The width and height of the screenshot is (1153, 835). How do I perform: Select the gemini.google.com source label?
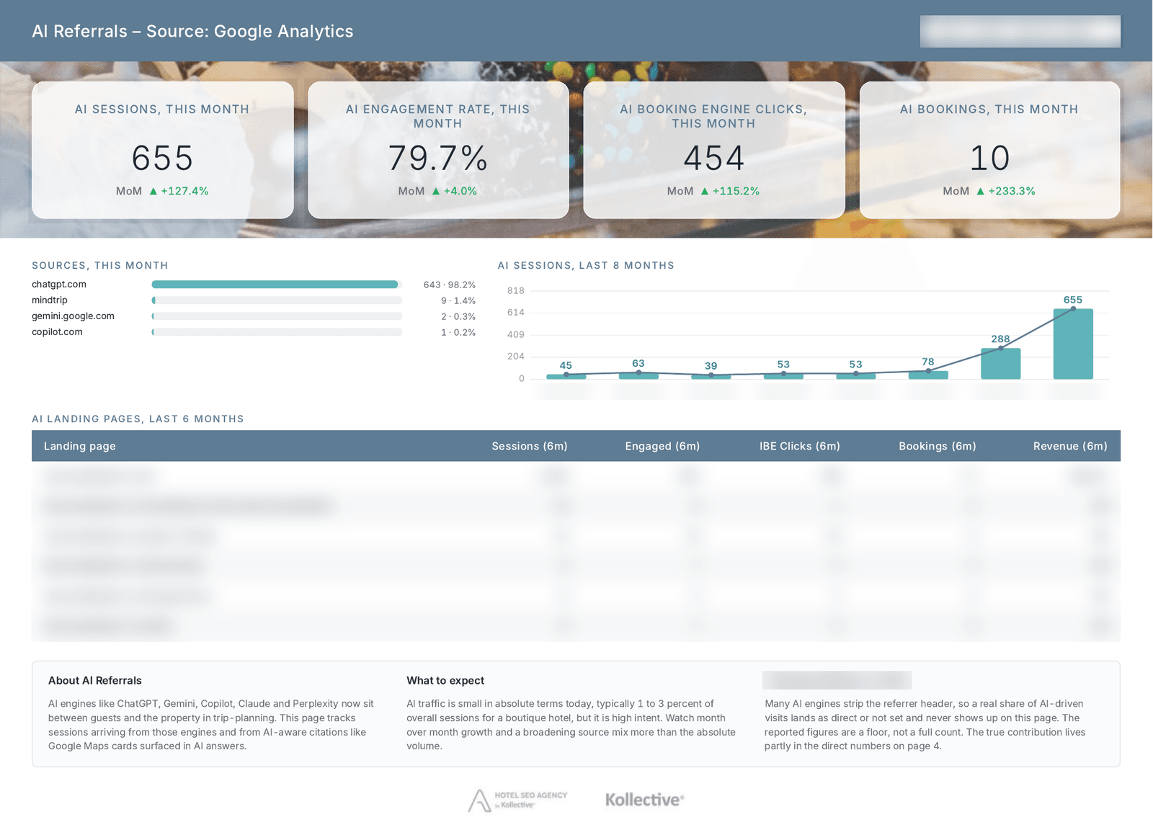(73, 316)
